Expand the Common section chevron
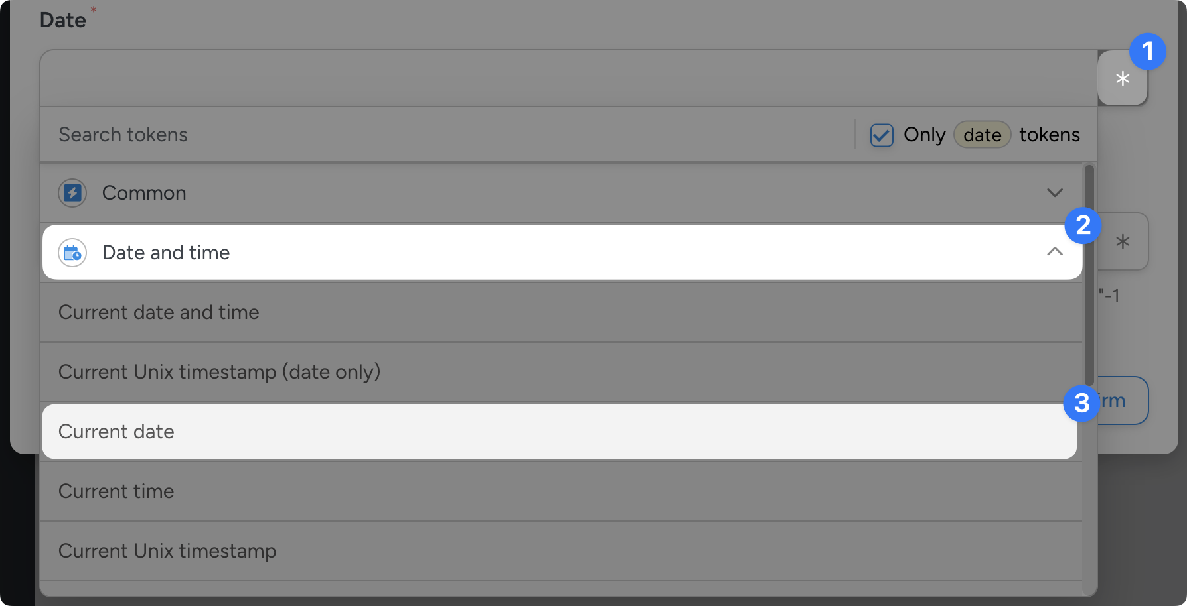 click(x=1054, y=193)
